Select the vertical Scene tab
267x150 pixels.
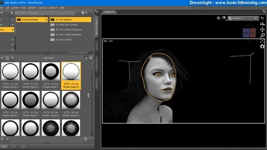click(x=96, y=46)
